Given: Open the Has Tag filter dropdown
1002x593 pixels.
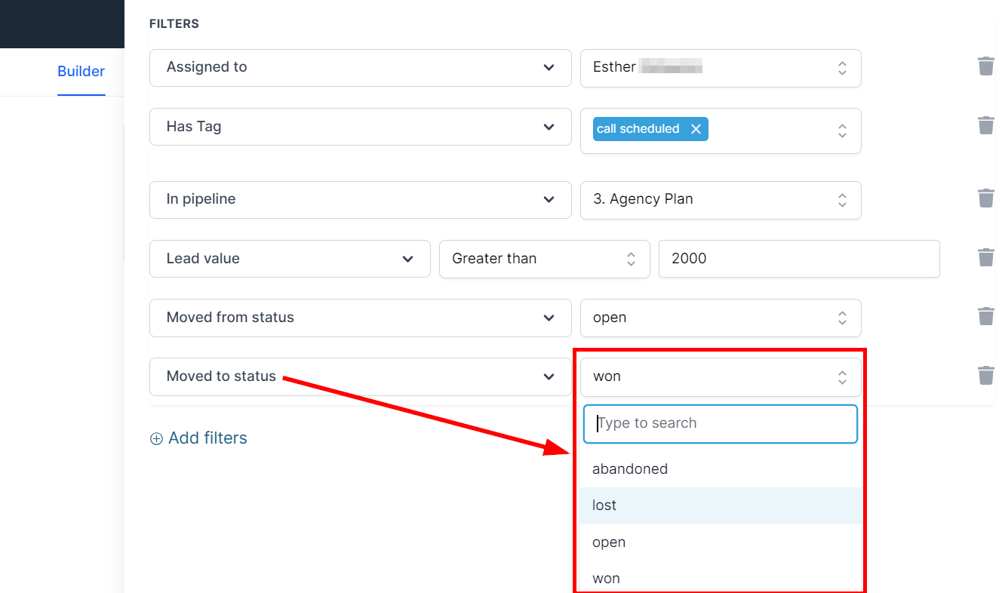Looking at the screenshot, I should pyautogui.click(x=360, y=127).
